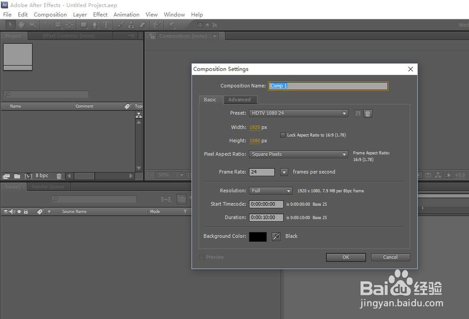The image size is (469, 319).
Task: Click the solo dot column icon in timeline
Action: 19,211
